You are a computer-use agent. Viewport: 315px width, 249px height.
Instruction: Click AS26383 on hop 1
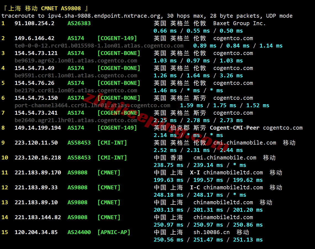[79, 23]
